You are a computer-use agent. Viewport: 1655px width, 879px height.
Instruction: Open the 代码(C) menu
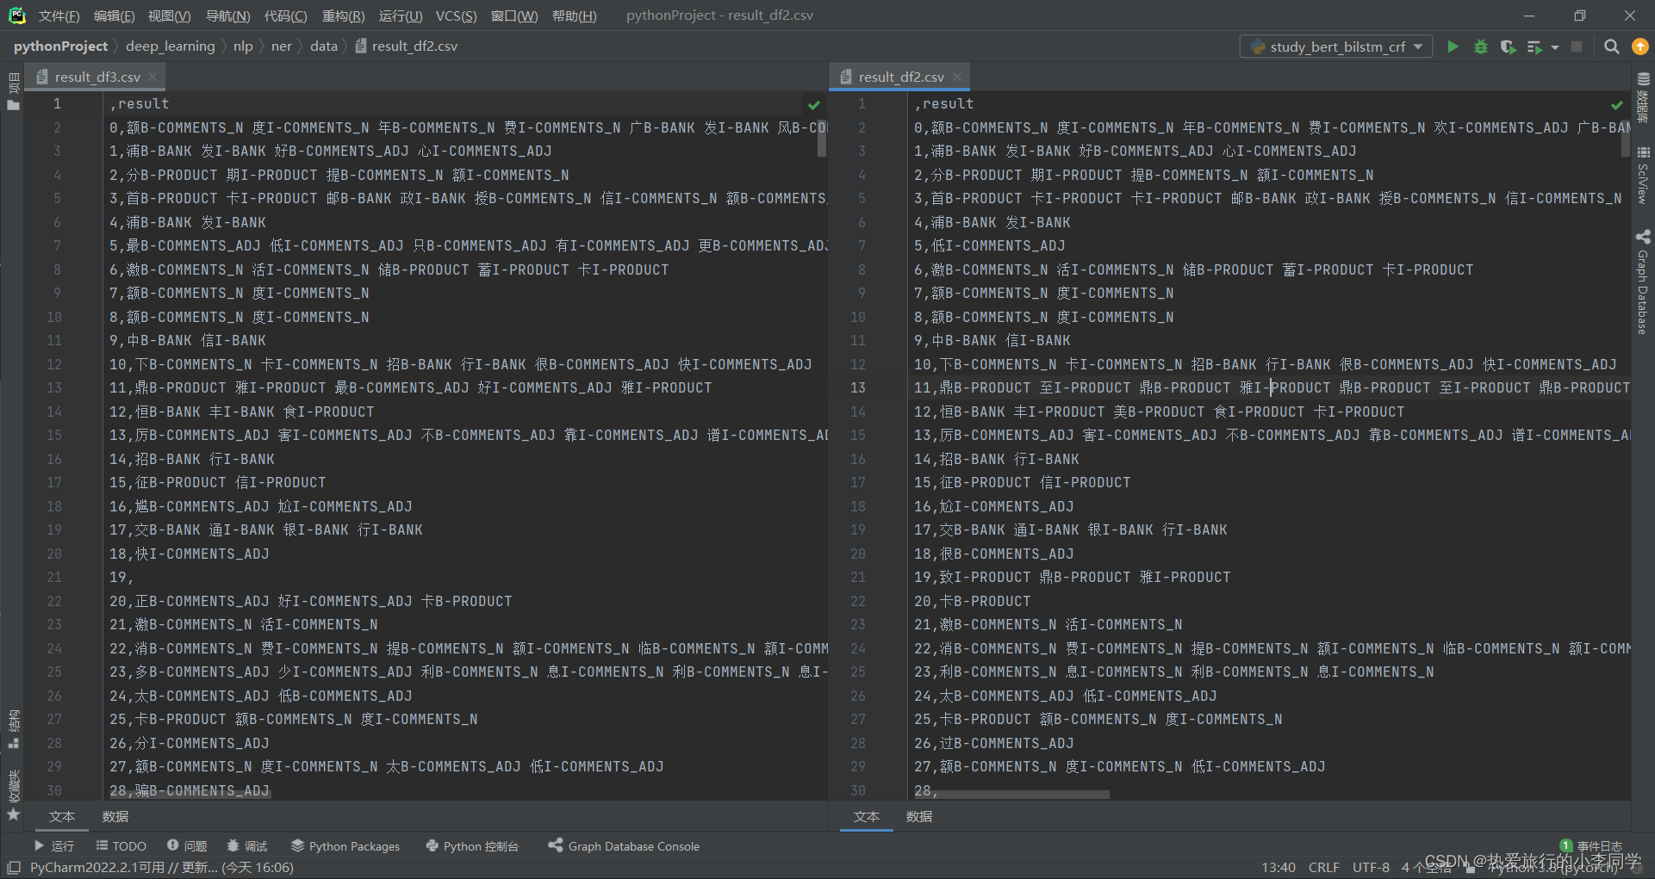[285, 15]
